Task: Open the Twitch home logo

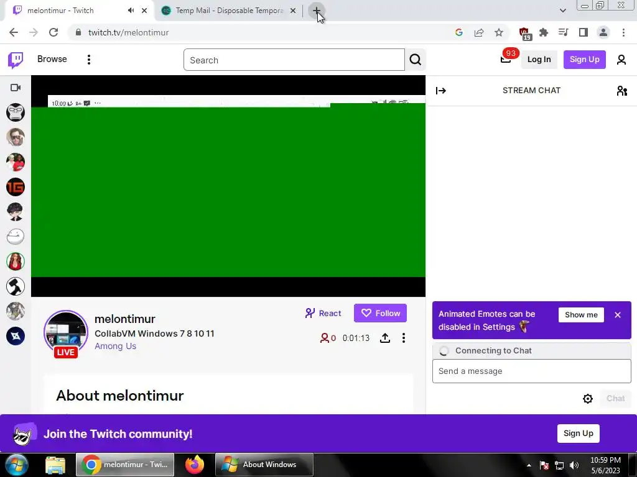Action: (x=16, y=60)
